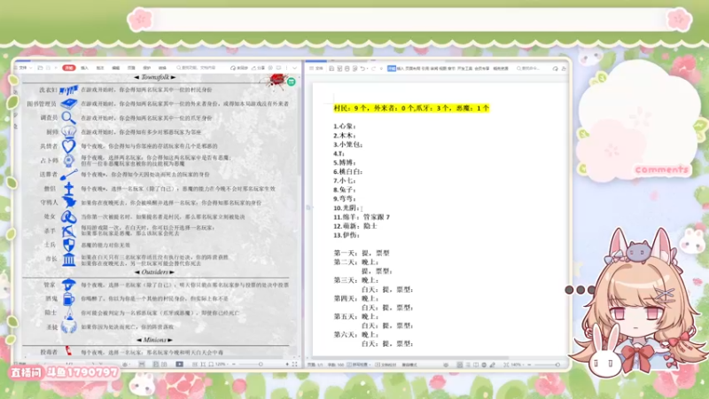Click the print icon in right Writer toolbar
The width and height of the screenshot is (709, 399).
(x=347, y=68)
